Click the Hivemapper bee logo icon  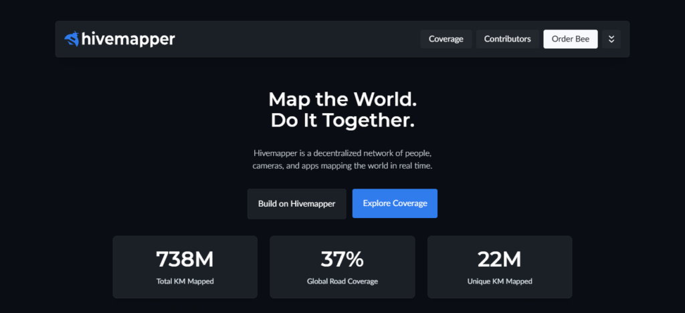[x=71, y=39]
